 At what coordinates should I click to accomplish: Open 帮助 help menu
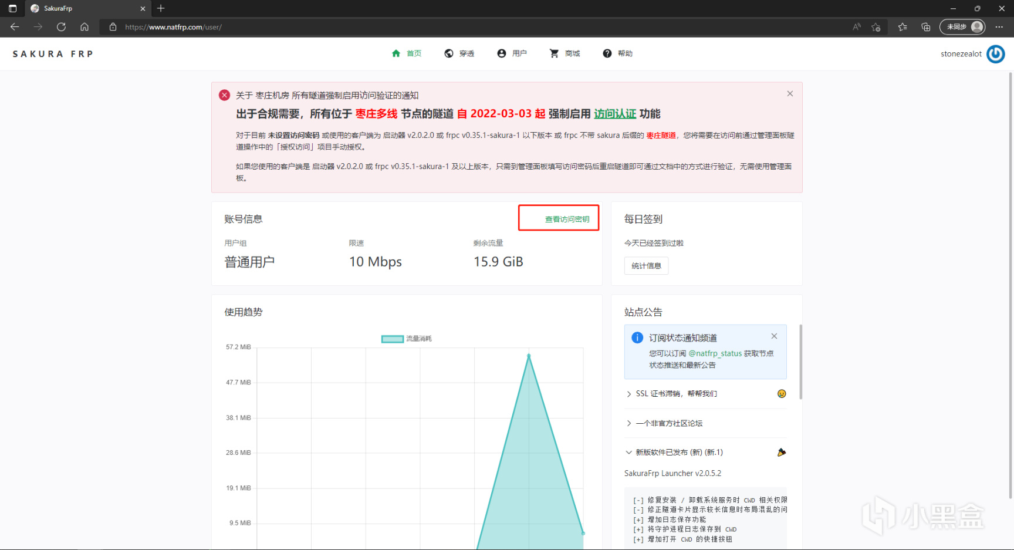[x=617, y=53]
